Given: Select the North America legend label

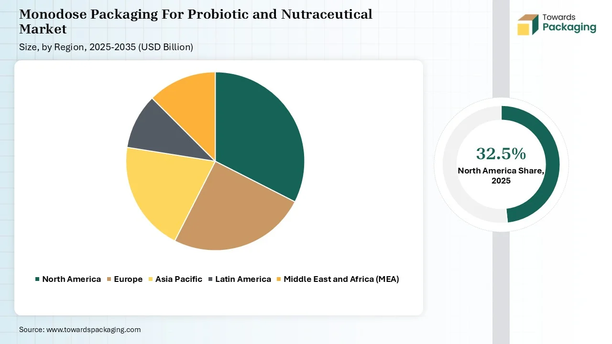Looking at the screenshot, I should [71, 279].
